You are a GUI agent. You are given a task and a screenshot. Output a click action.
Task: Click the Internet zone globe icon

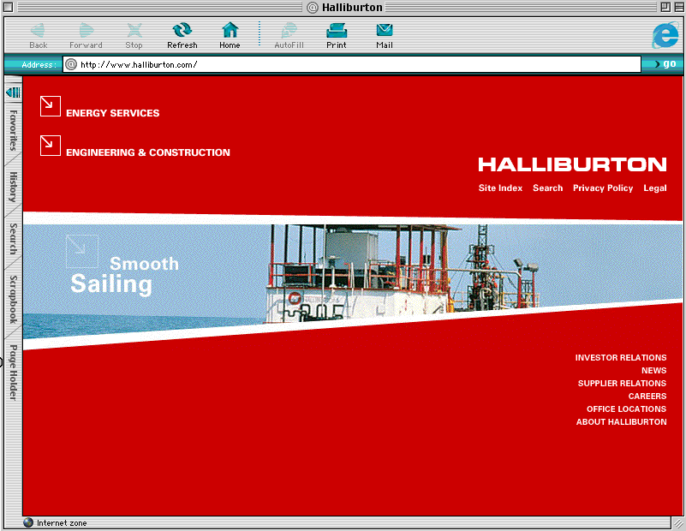pos(28,522)
